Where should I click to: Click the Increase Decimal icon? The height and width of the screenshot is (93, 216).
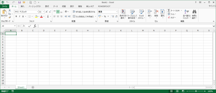(113, 16)
